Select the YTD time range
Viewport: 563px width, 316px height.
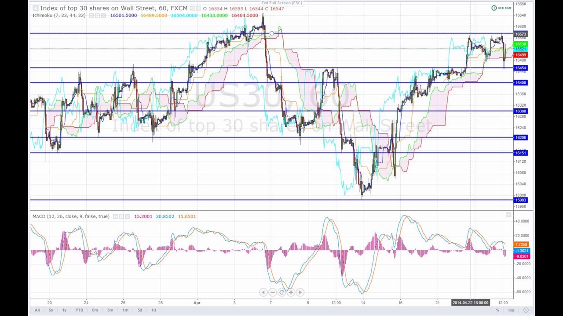click(x=79, y=310)
